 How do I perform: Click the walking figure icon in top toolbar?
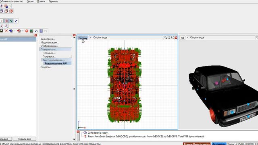[2, 6]
